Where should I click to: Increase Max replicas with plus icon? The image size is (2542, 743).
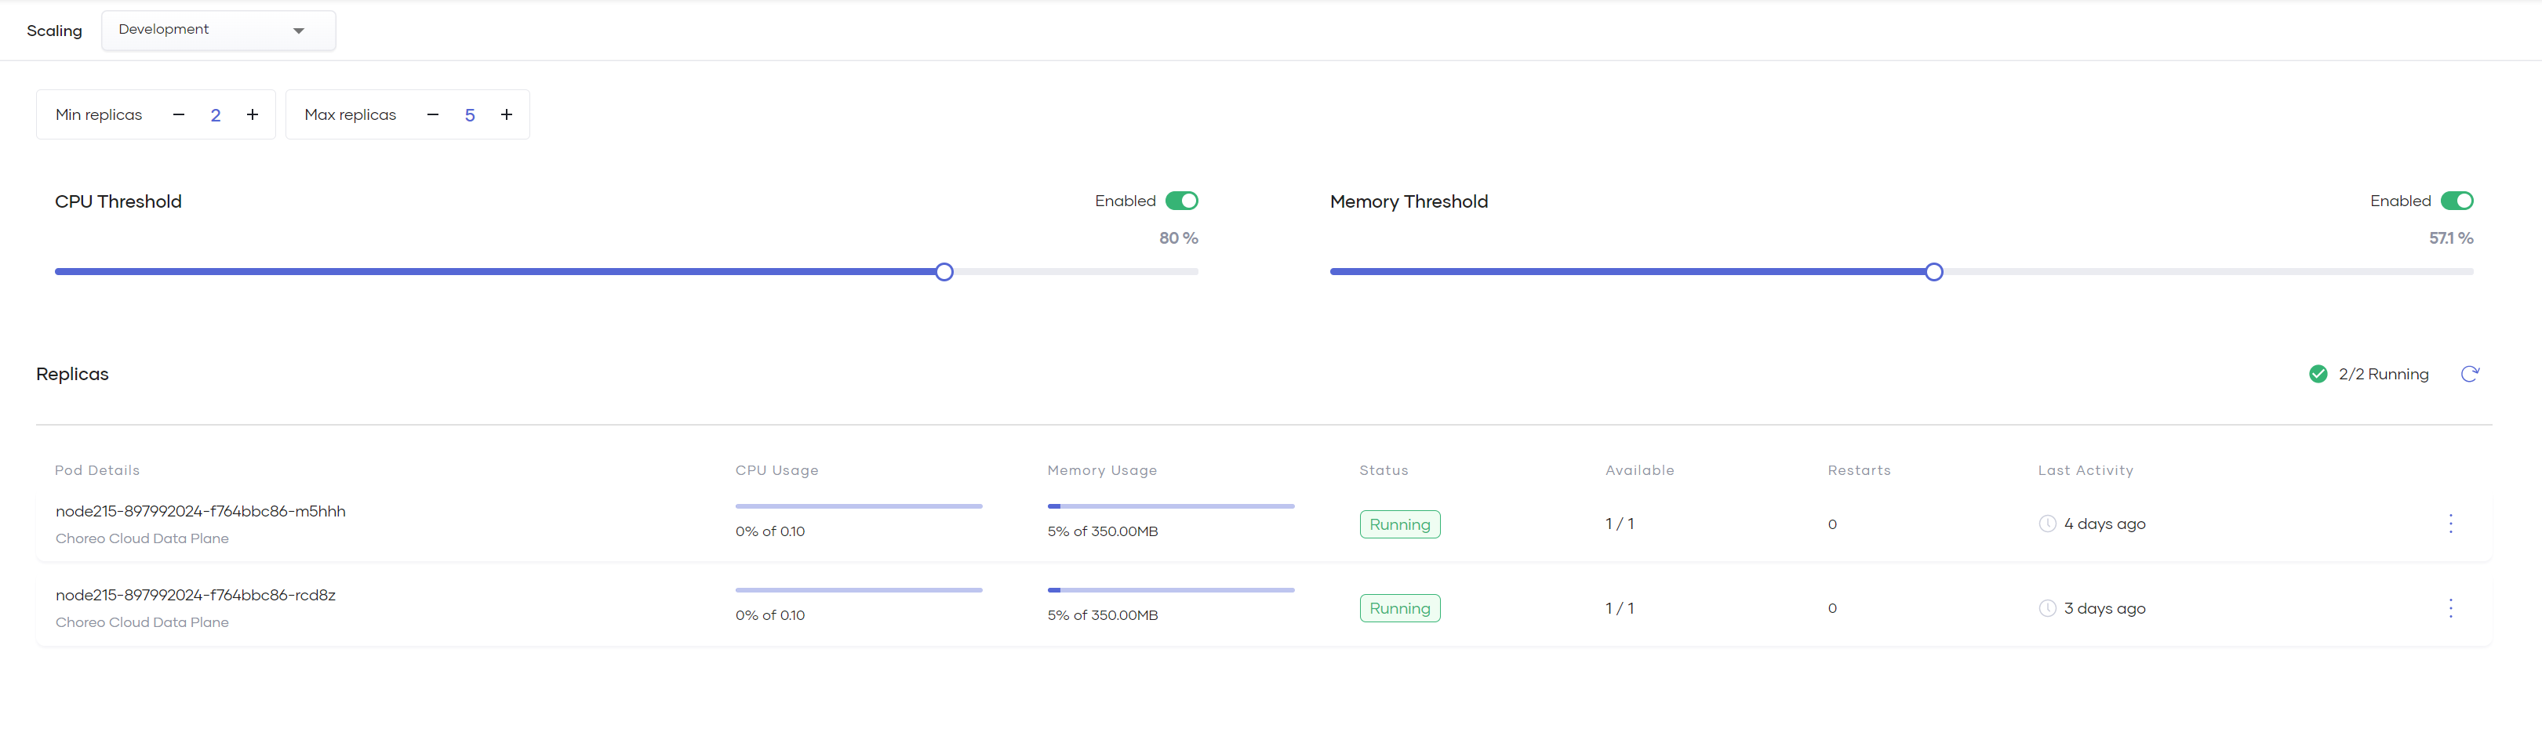pyautogui.click(x=506, y=114)
